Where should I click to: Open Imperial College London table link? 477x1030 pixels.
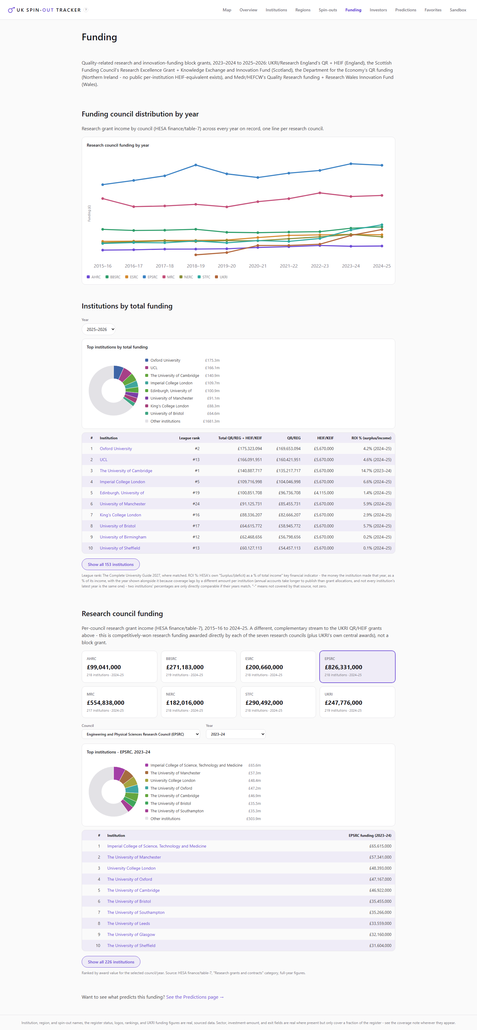(122, 482)
